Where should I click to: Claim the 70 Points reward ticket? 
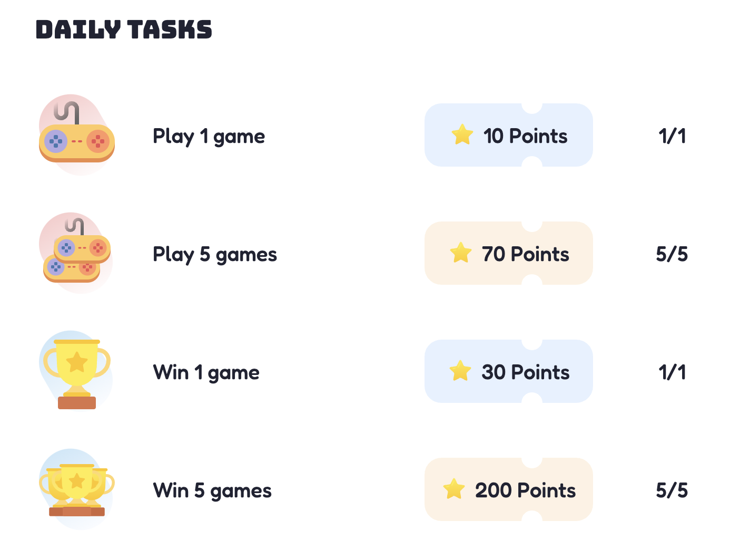[x=509, y=253]
